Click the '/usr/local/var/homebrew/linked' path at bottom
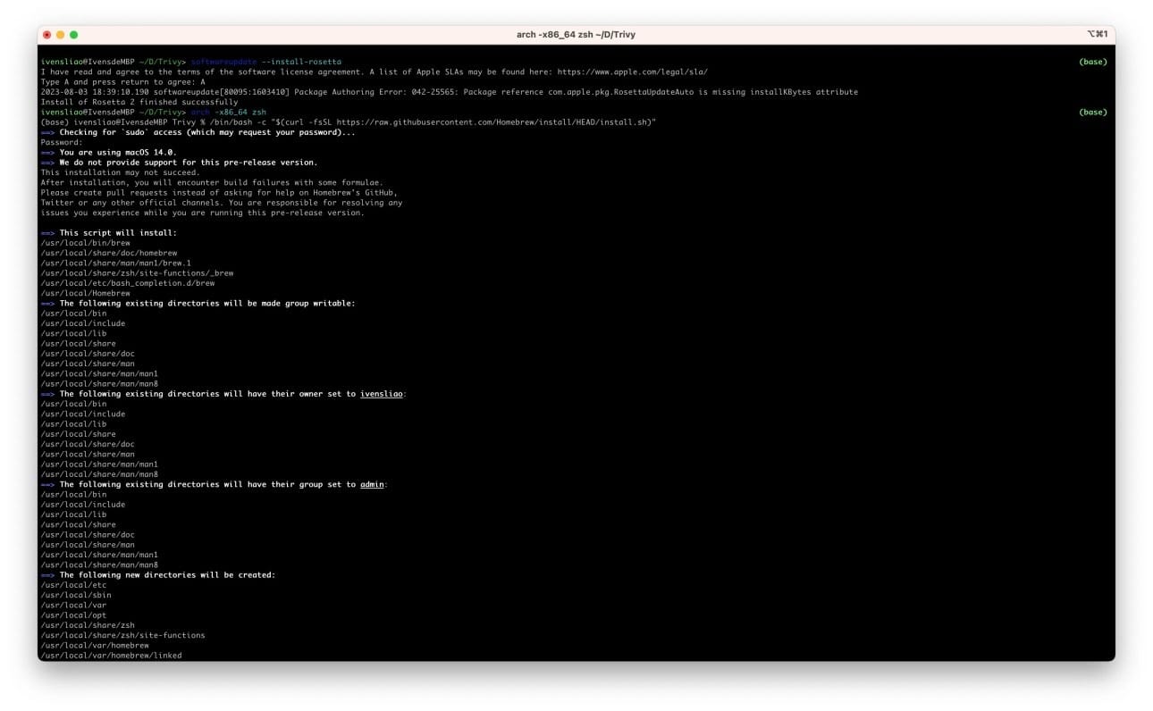The width and height of the screenshot is (1153, 711). pos(111,656)
